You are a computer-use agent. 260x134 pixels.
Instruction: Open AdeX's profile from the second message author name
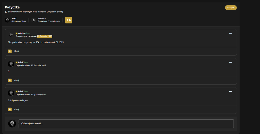[21, 62]
